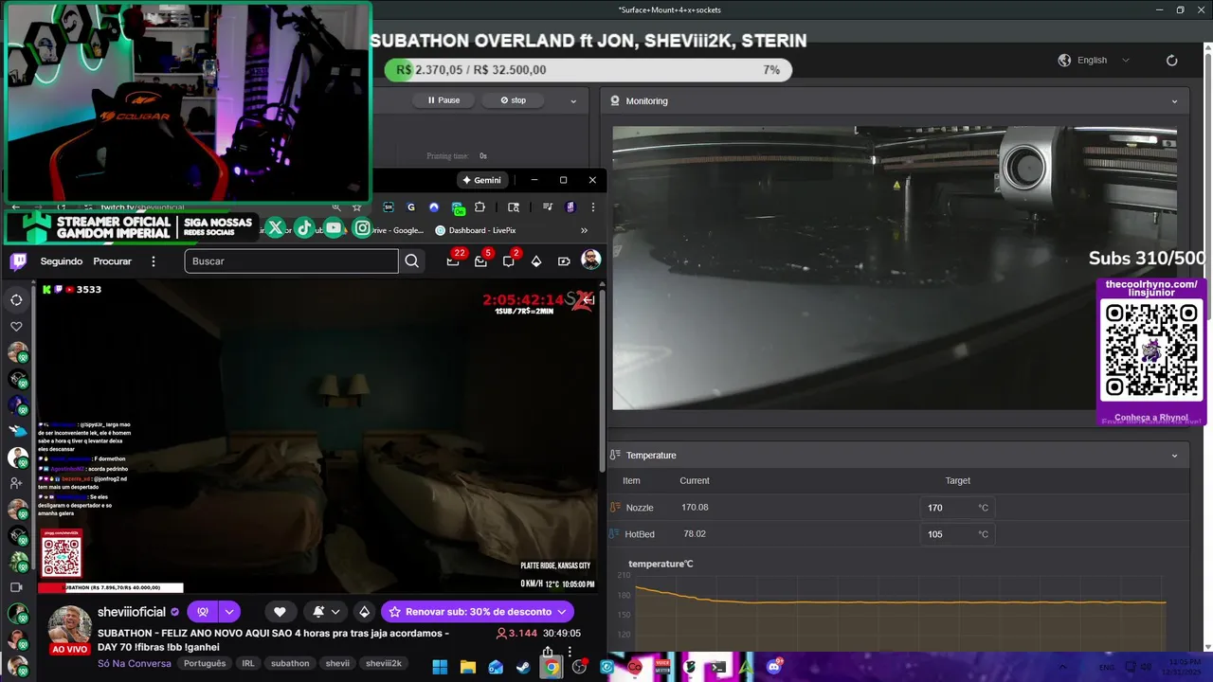Click the subathon tag
This screenshot has height=682, width=1213.
pyautogui.click(x=290, y=663)
